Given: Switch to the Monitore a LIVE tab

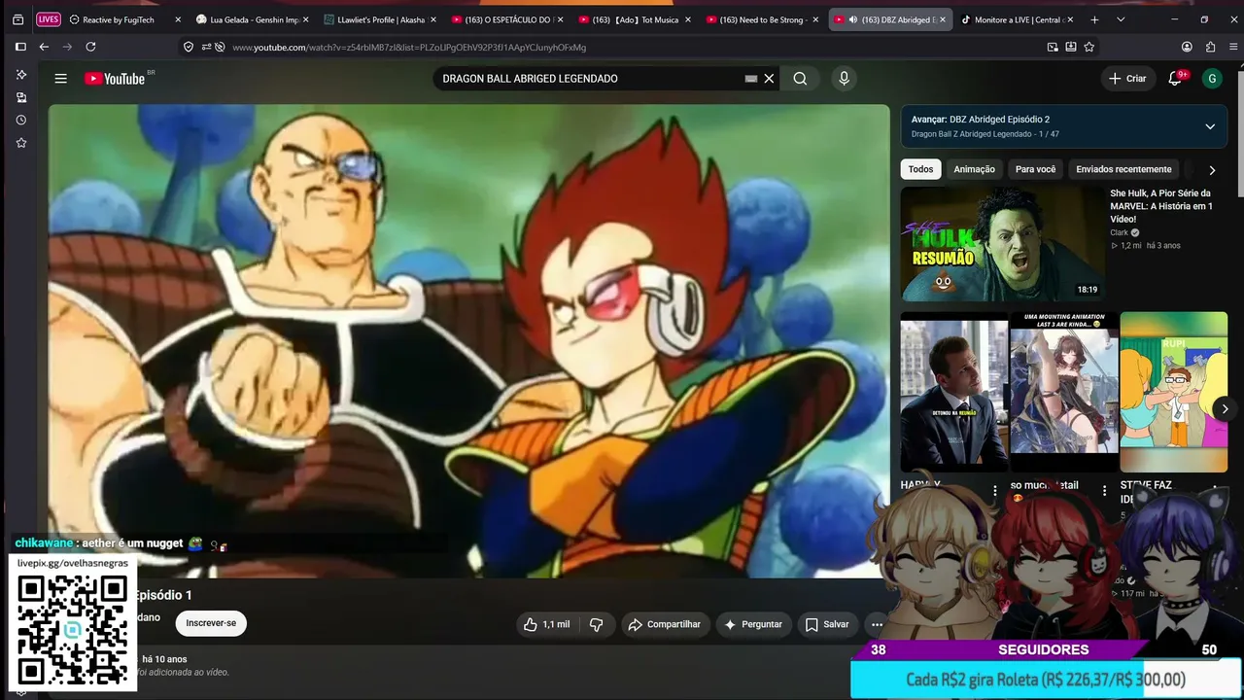Looking at the screenshot, I should point(1017,19).
